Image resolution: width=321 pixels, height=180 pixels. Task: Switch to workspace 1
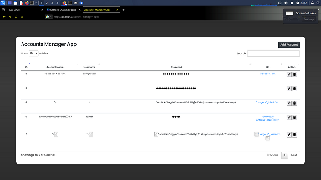point(41,3)
